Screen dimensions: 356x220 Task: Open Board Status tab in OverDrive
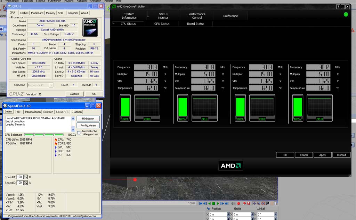click(x=195, y=24)
